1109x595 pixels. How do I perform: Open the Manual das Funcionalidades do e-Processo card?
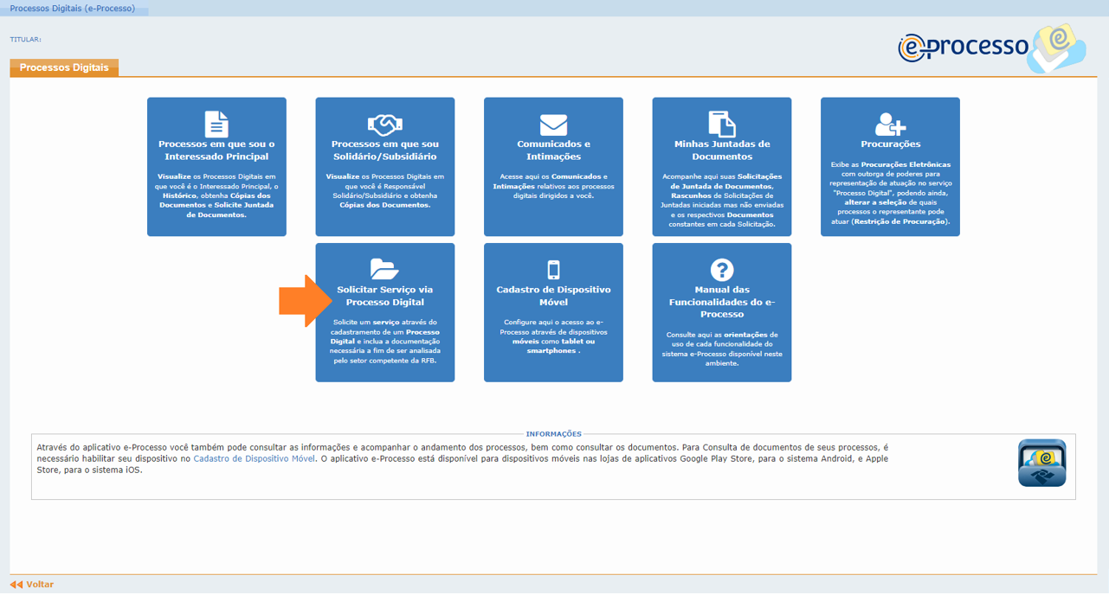[721, 312]
